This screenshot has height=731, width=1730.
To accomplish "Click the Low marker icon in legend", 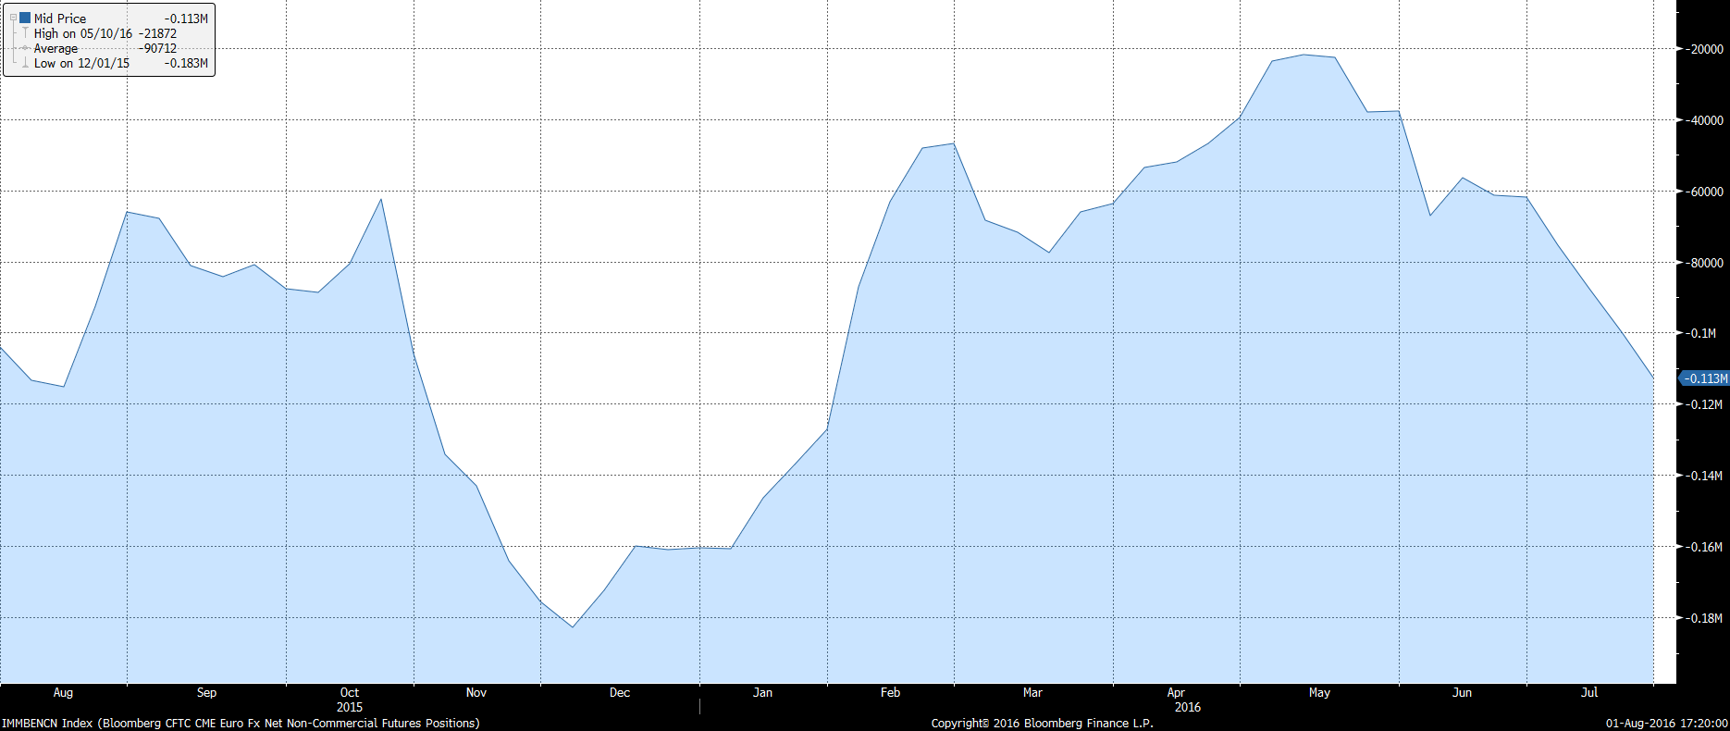I will click(x=25, y=63).
